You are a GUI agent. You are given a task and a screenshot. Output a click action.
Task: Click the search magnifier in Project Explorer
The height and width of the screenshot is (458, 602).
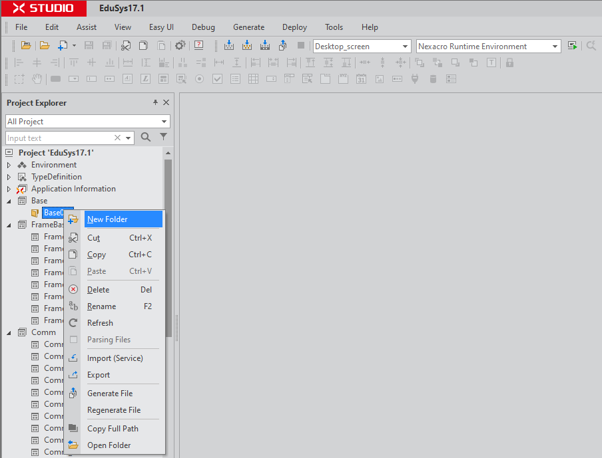146,138
